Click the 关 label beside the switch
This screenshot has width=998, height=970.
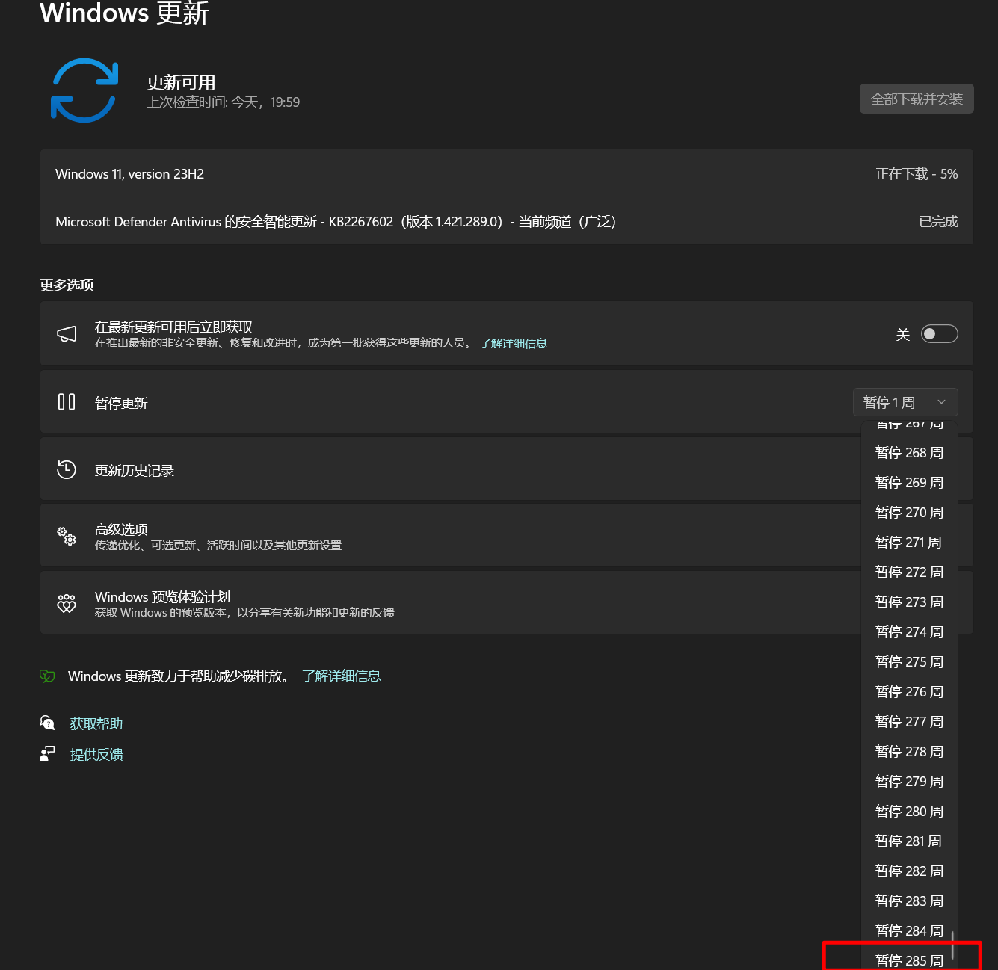903,334
